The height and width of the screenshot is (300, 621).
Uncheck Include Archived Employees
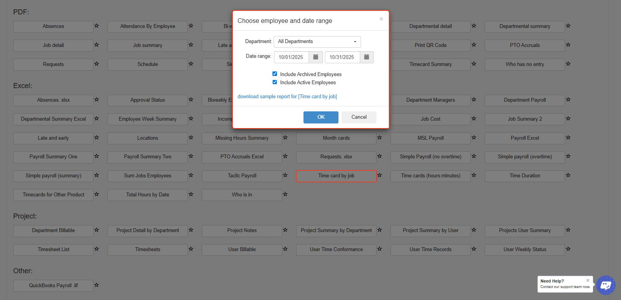coord(275,74)
